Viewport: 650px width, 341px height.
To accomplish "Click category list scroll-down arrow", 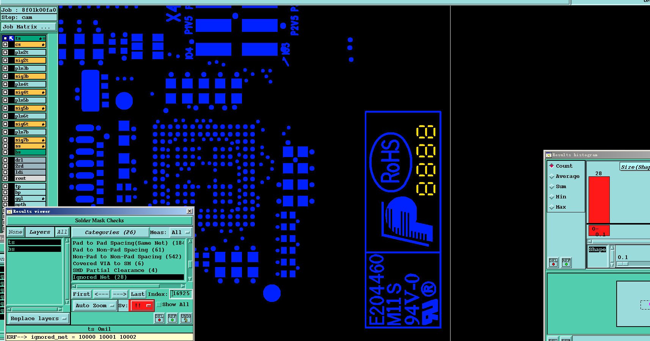I will coord(190,279).
